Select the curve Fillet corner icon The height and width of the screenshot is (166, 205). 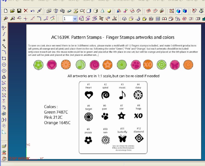tap(39, 19)
